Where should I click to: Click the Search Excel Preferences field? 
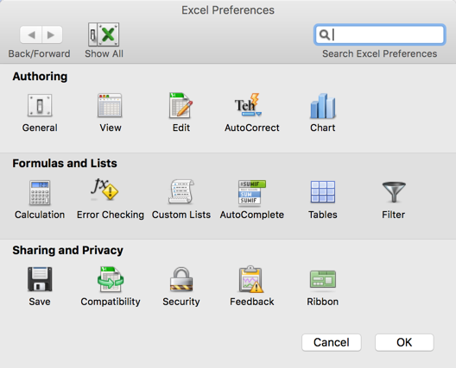tap(380, 34)
